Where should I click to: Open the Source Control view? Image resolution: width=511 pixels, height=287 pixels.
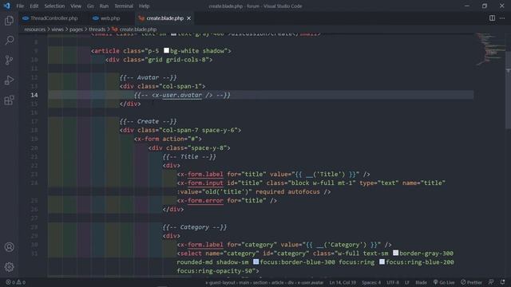coord(9,61)
